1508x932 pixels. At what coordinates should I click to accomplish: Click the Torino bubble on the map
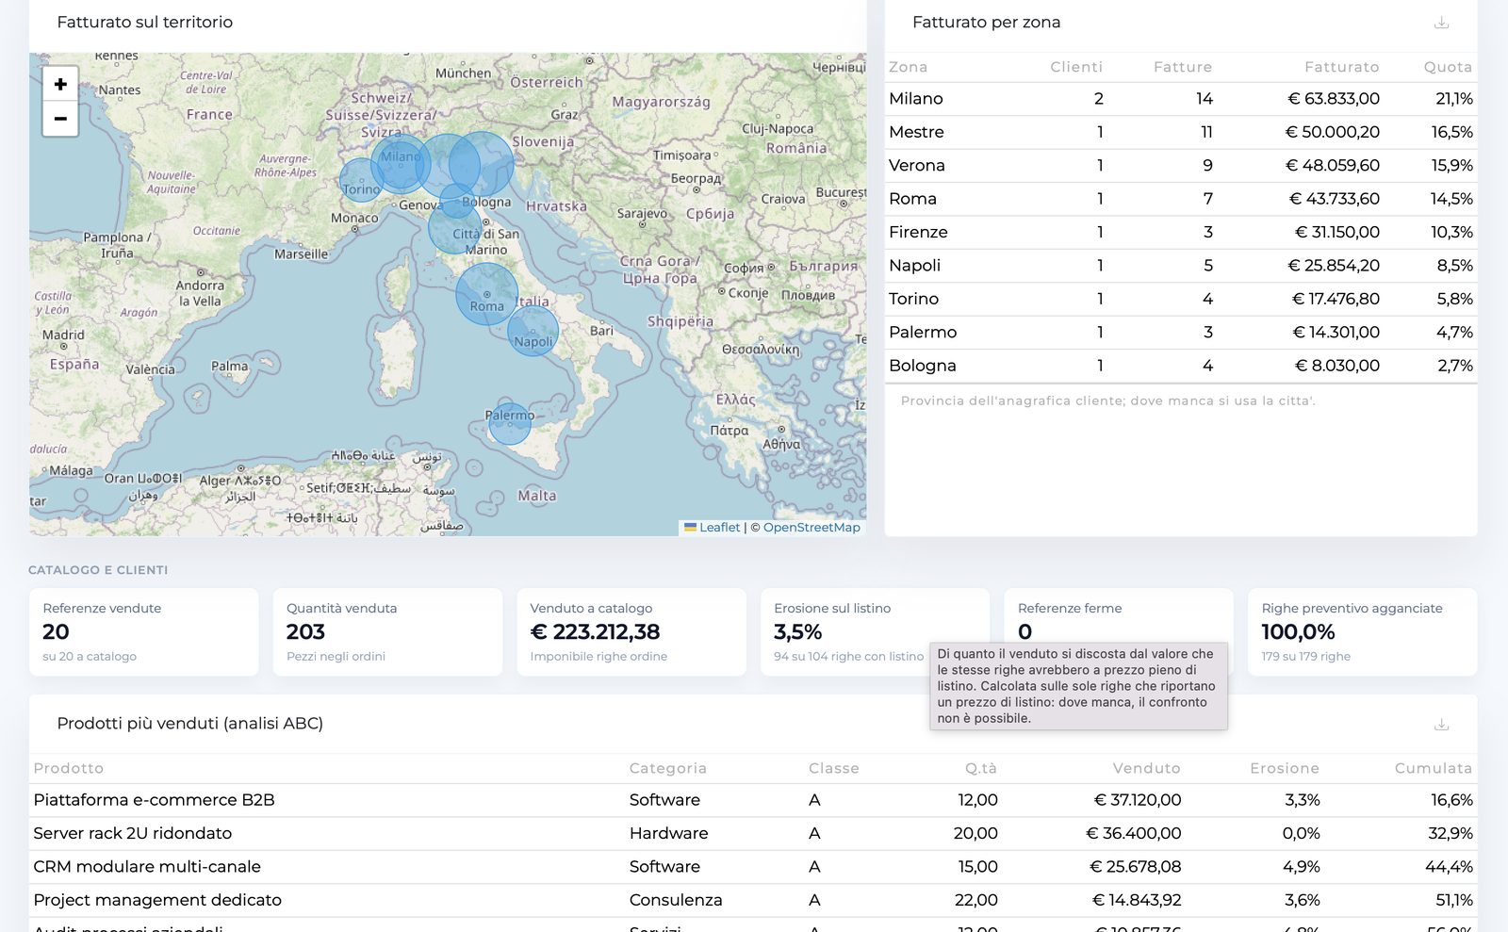(x=361, y=179)
